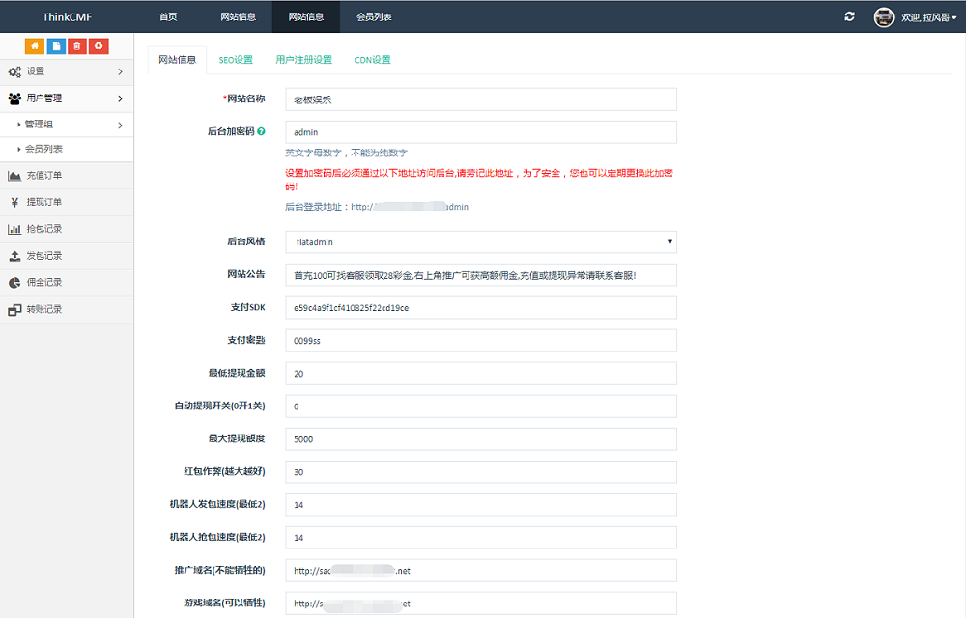Click the red trash can shortcut icon
The image size is (966, 618).
(77, 46)
